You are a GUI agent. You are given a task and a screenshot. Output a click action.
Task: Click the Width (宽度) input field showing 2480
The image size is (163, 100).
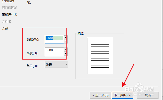[54, 39]
